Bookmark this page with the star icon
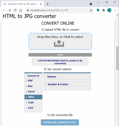The image size is (119, 126). click(x=91, y=10)
